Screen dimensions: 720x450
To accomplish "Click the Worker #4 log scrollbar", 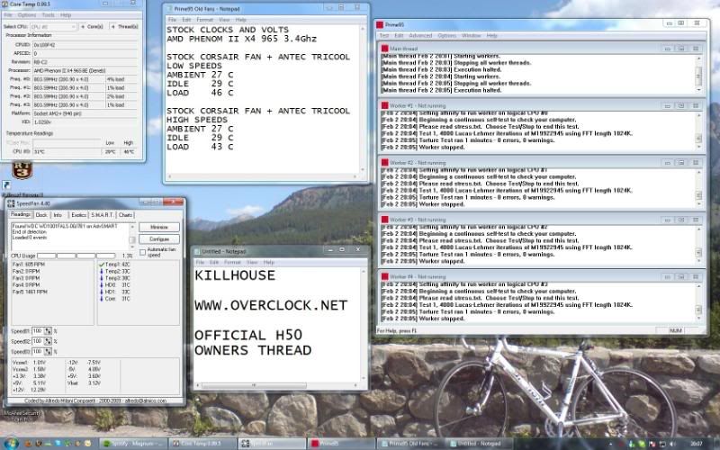I will [x=699, y=301].
